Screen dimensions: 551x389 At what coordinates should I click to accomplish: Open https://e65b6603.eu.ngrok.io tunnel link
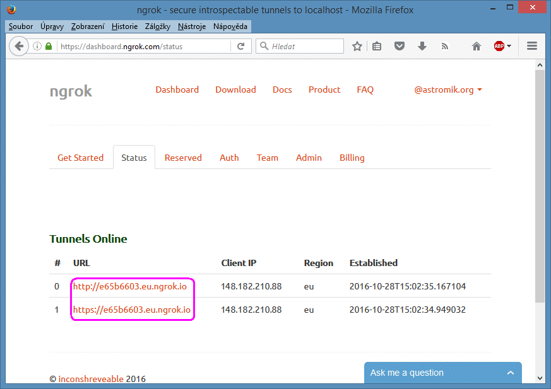pos(131,310)
